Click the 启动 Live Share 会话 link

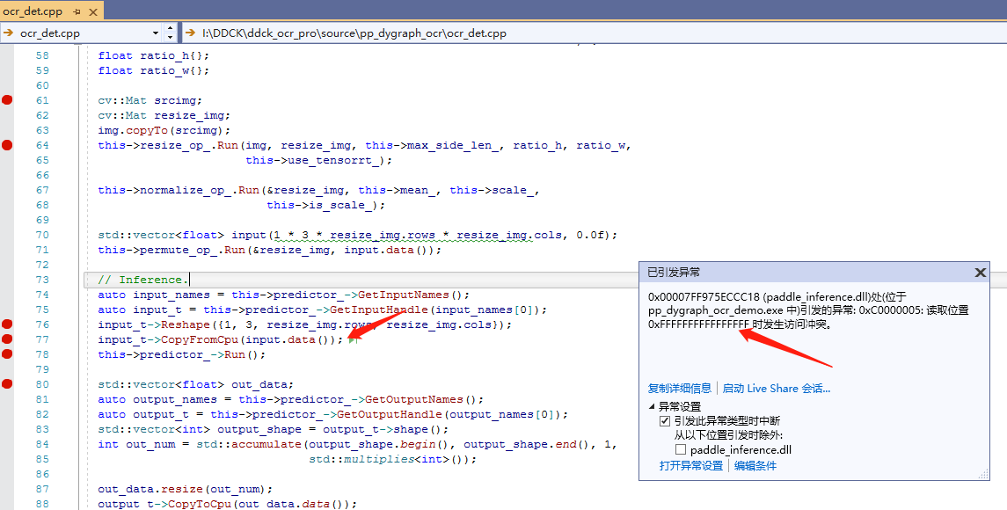[777, 388]
